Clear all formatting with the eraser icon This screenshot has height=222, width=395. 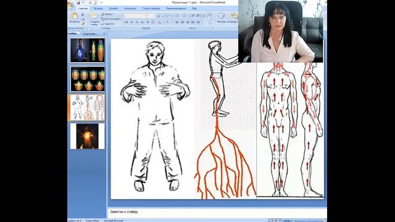168,16
